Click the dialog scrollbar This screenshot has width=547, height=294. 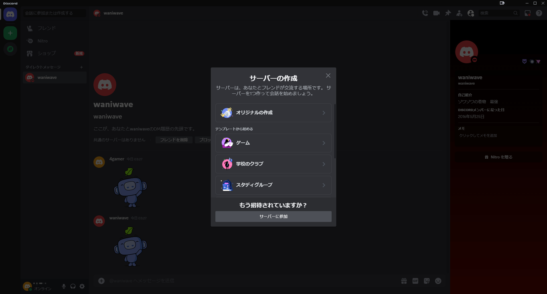point(335,131)
